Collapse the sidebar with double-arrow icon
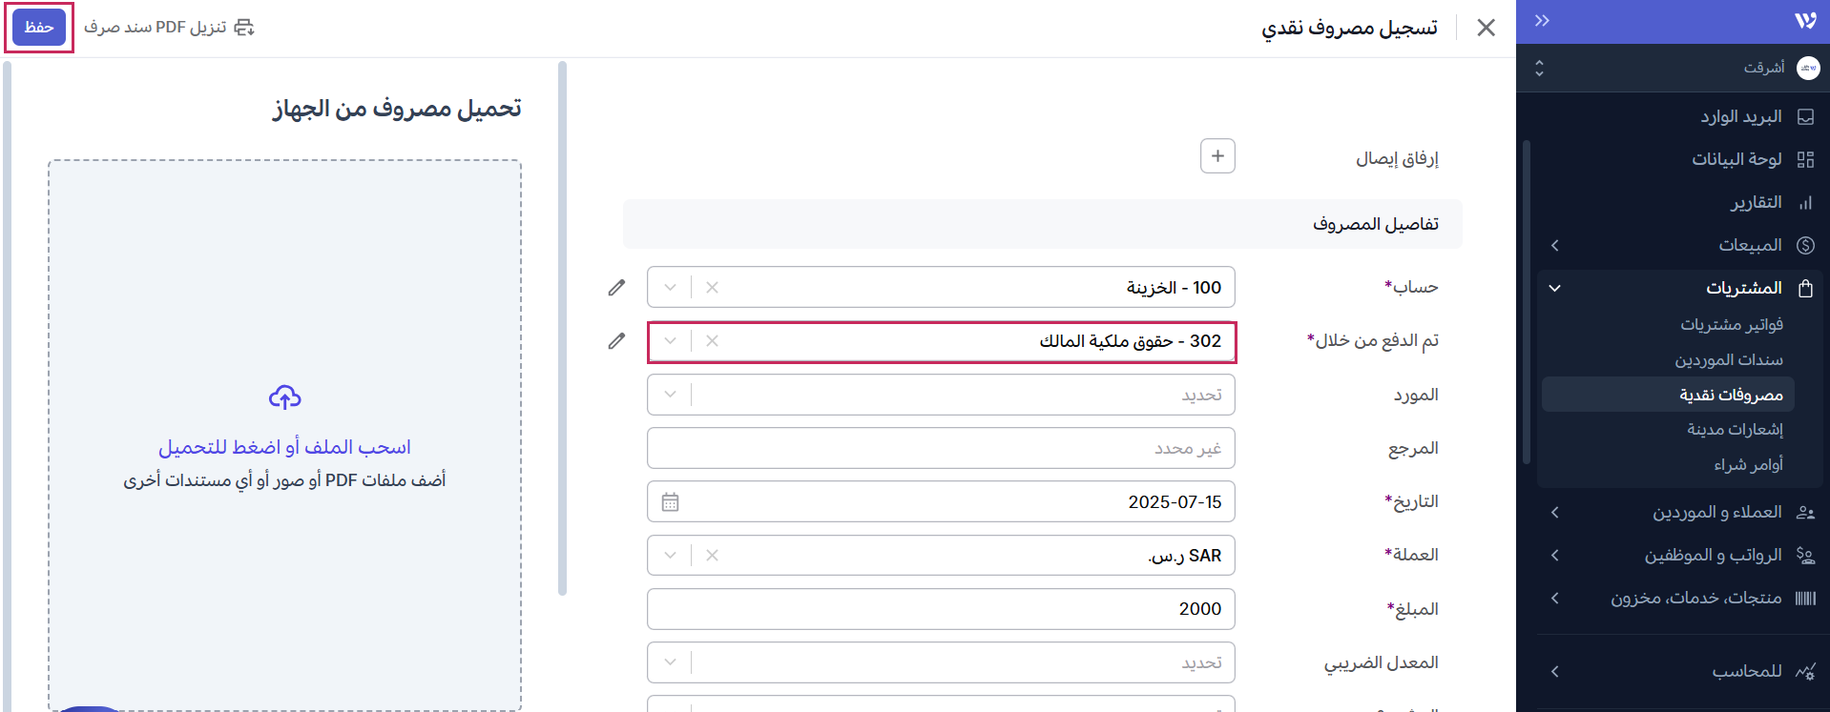Screen dimensions: 1830x712 [1542, 21]
